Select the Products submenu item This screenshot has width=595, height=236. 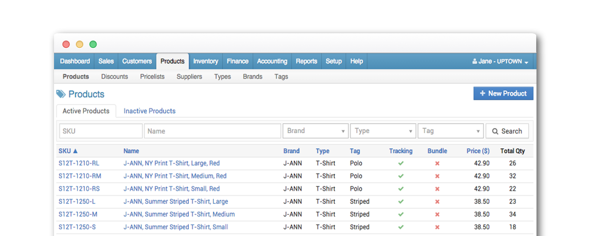76,76
